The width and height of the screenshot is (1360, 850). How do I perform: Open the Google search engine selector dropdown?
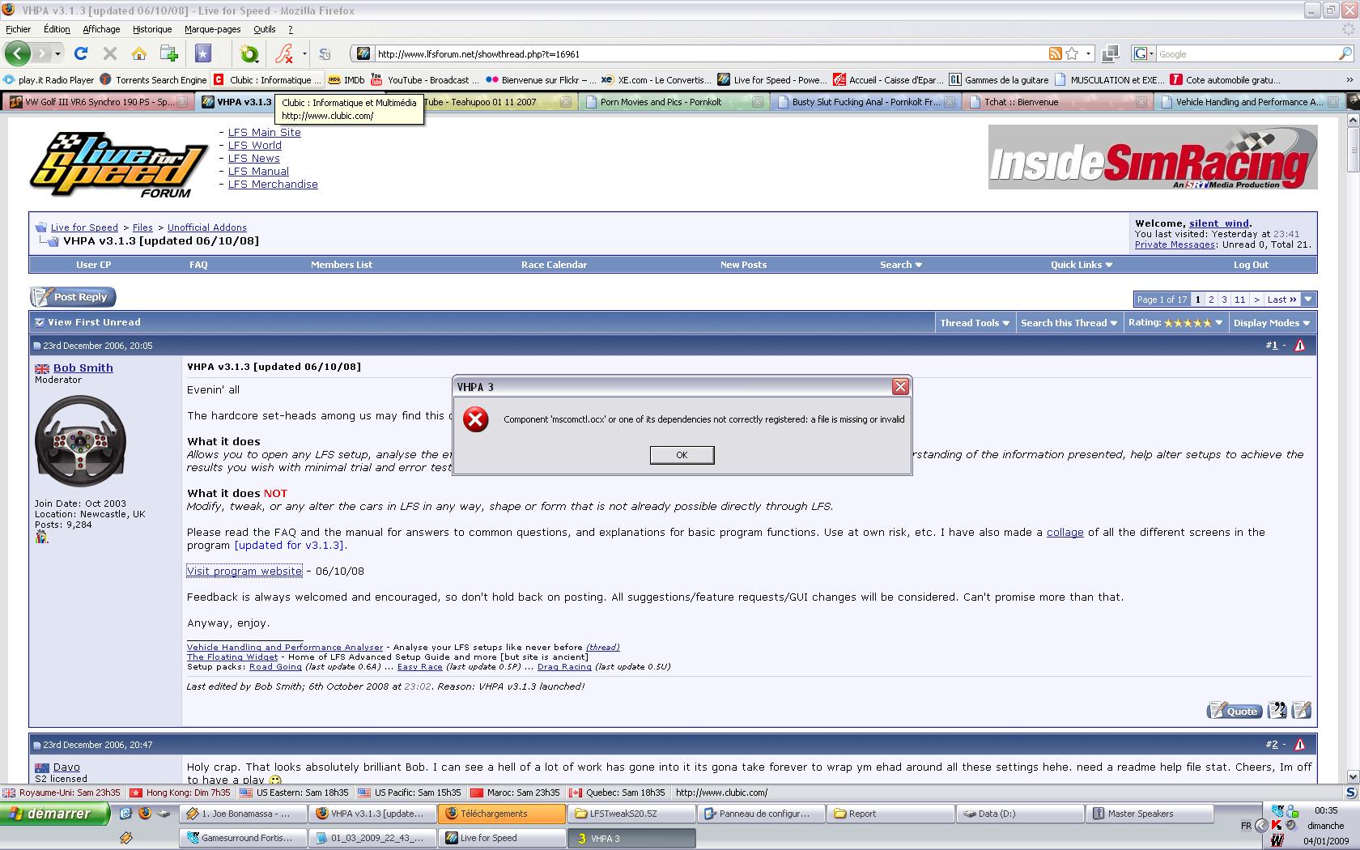[1143, 53]
